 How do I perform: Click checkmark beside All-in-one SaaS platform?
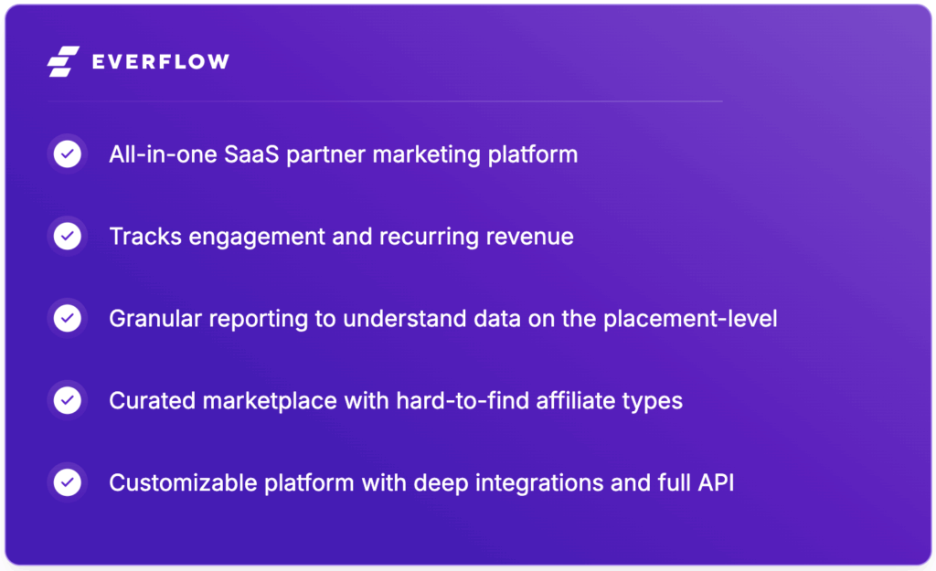[67, 154]
